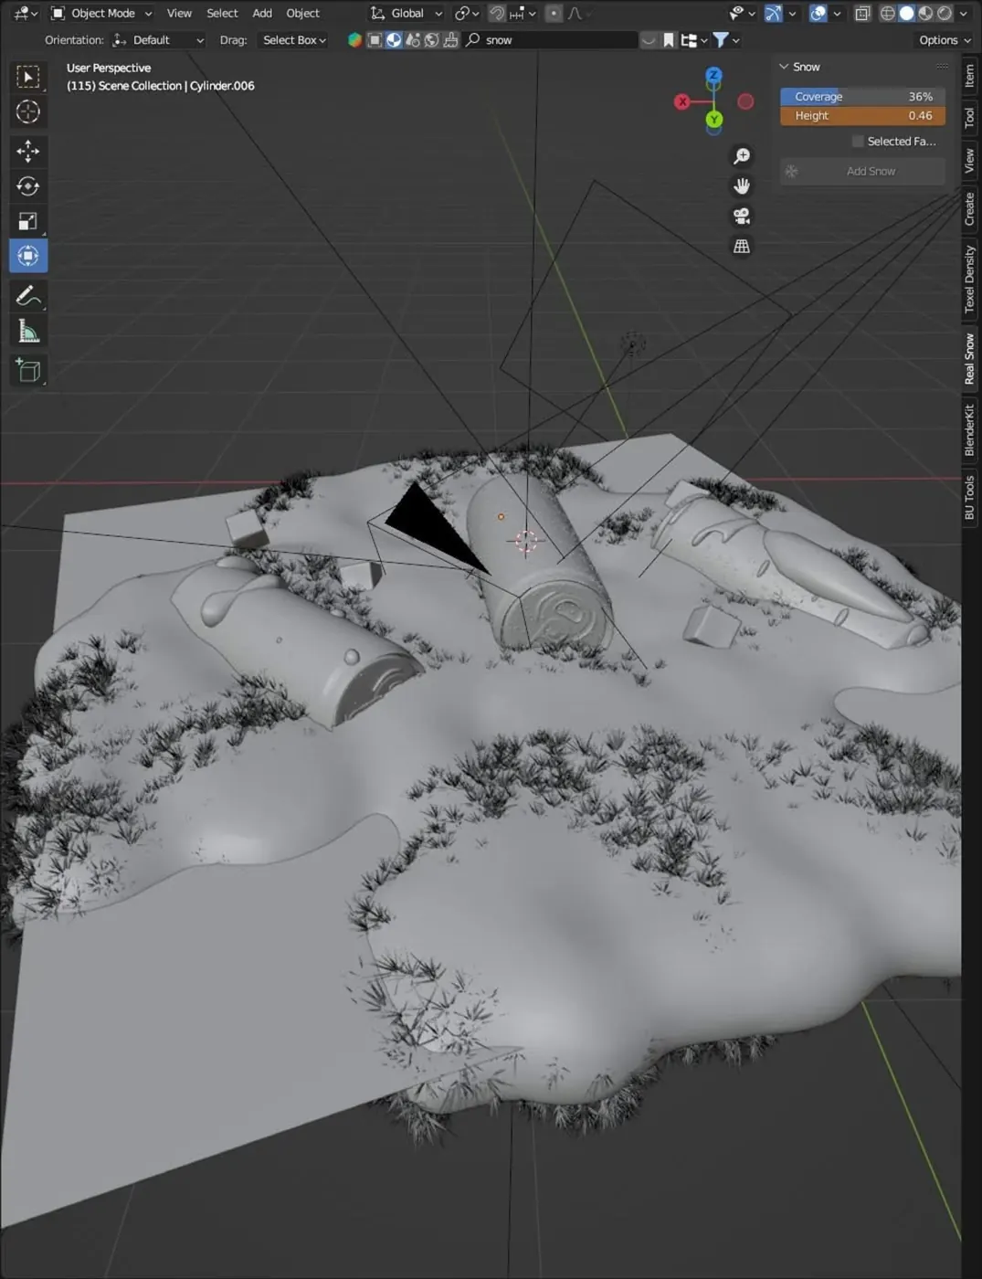Screen dimensions: 982x1279
Task: Click the pan view hand icon
Action: point(742,186)
